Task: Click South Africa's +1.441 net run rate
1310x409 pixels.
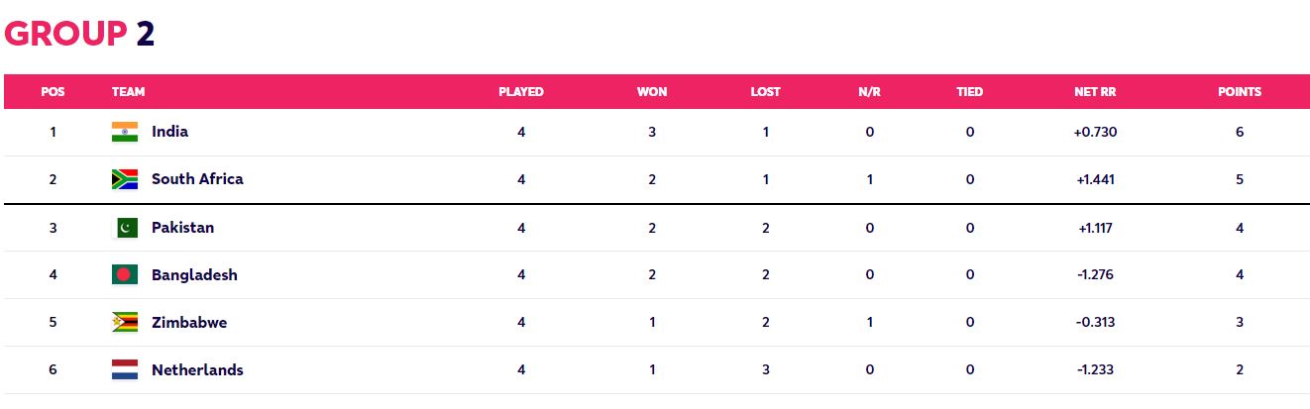Action: (x=1095, y=180)
